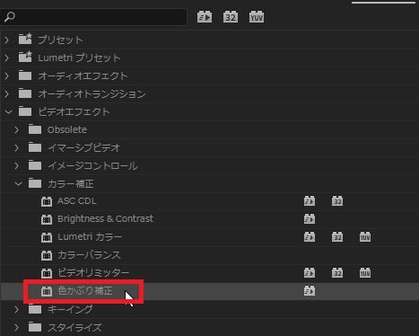This screenshot has width=419, height=336.
Task: Click the カラー補正 folder icon
Action: (35, 183)
